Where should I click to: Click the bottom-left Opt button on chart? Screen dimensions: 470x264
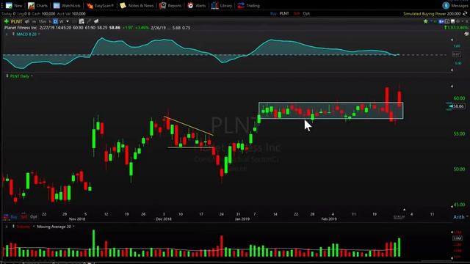coord(34,217)
